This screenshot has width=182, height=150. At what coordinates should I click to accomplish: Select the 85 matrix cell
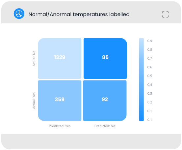[x=105, y=58]
